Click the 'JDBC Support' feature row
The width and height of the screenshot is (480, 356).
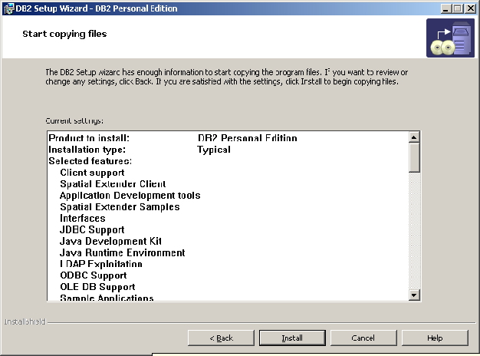click(x=92, y=229)
